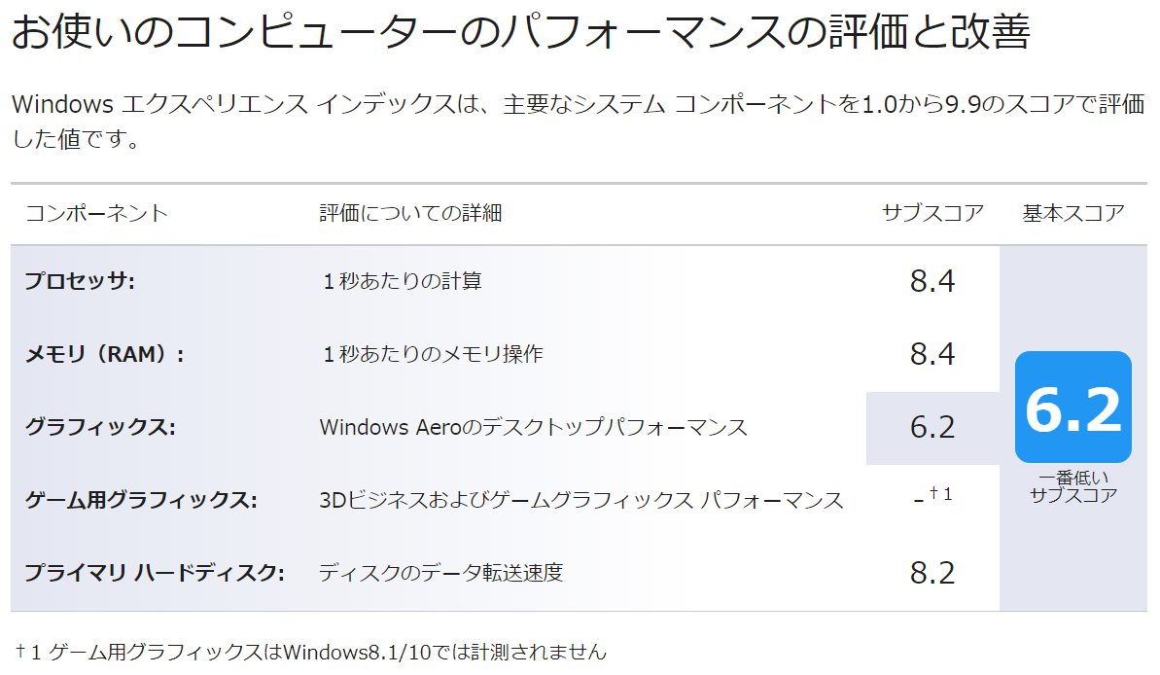Click the メモリ (RAM) row label

[x=104, y=354]
